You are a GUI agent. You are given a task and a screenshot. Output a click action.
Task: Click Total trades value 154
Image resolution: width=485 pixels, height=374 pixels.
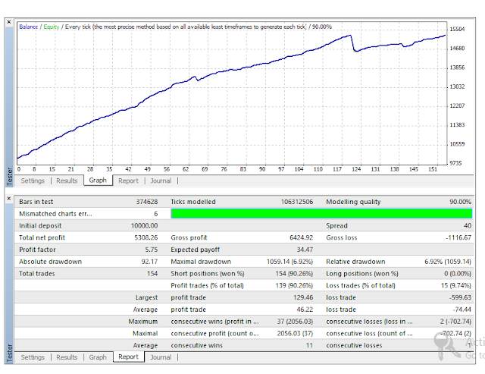(152, 274)
